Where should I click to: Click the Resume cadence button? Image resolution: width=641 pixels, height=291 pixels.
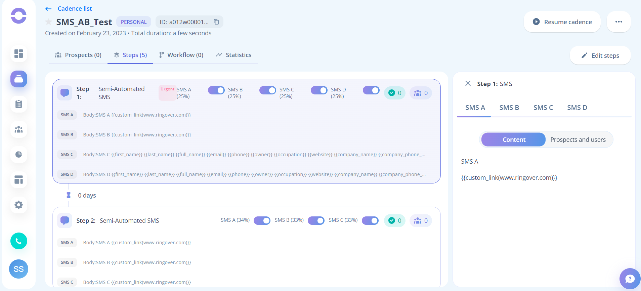pos(562,22)
